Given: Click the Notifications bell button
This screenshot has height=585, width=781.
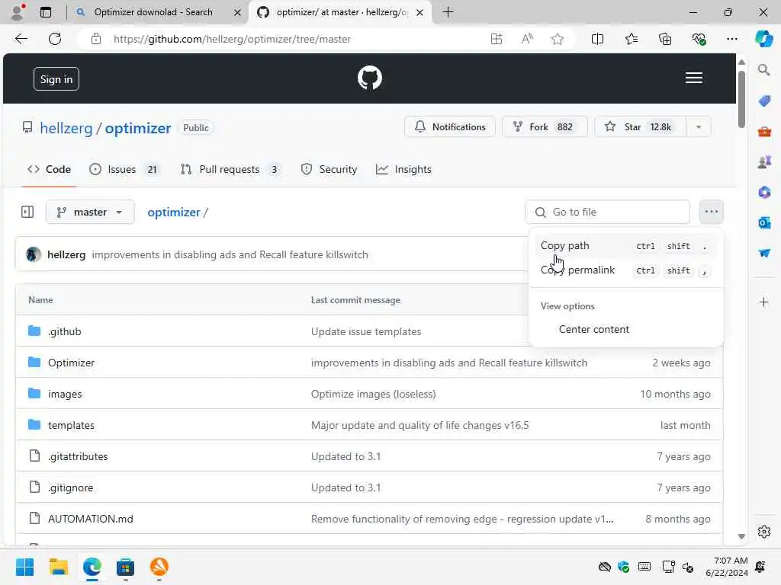Looking at the screenshot, I should point(450,127).
